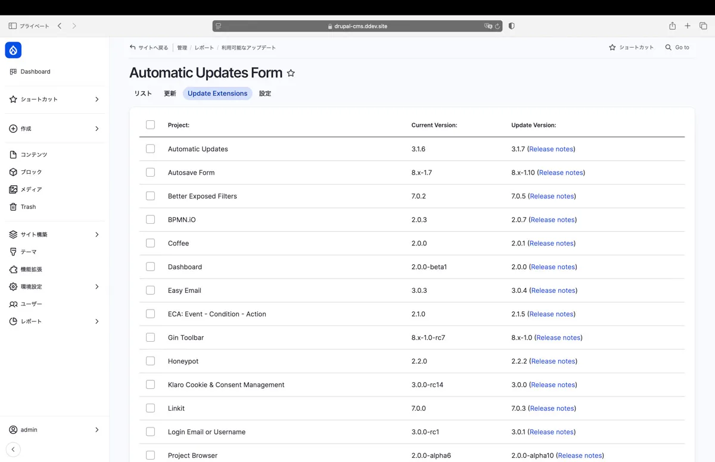Open Release notes for Automatic Updates 3.1.7
This screenshot has width=715, height=462.
pos(551,149)
